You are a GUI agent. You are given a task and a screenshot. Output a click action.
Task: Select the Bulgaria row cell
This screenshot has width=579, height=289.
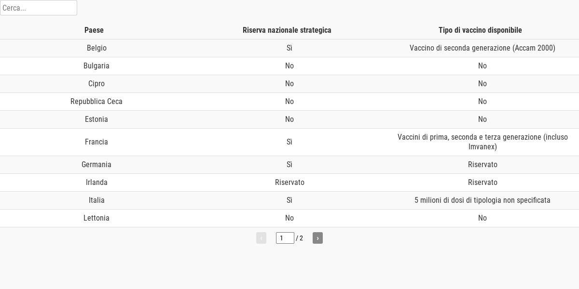96,66
